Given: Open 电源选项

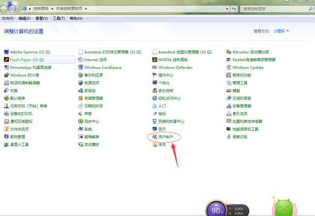Looking at the screenshot, I should tap(89, 83).
